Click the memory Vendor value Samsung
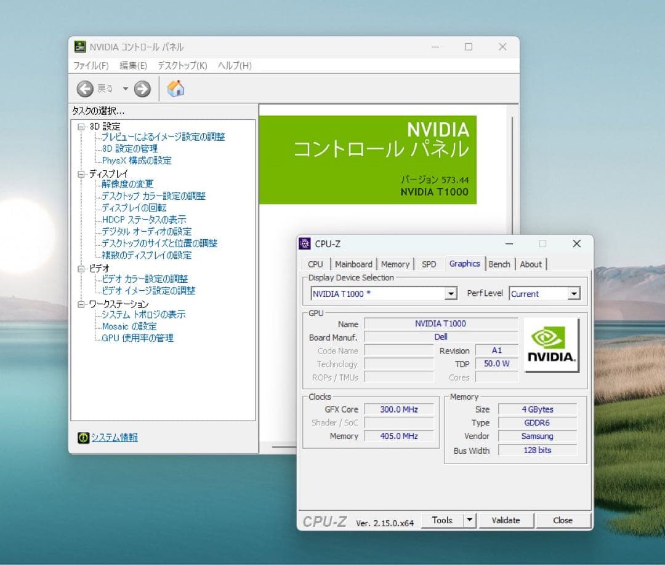The image size is (665, 565). pyautogui.click(x=538, y=437)
